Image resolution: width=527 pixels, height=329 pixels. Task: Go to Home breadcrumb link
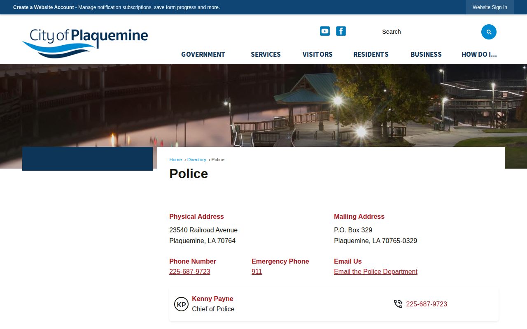(175, 160)
